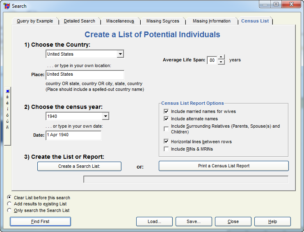Click the Close button at bottom

[233, 221]
